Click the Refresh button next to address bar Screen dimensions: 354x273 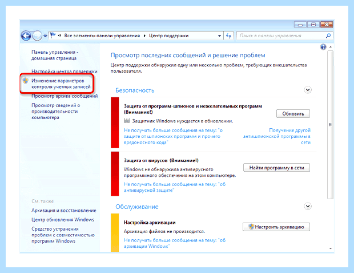tap(229, 35)
